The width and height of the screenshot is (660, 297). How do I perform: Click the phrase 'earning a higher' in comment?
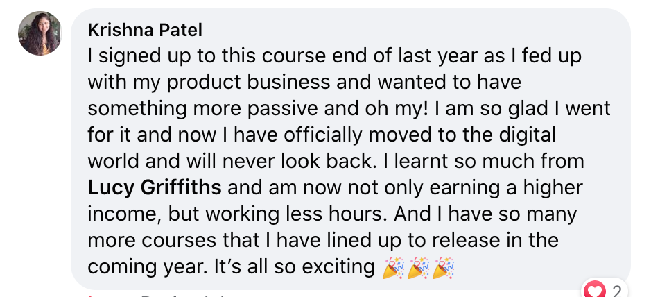tap(506, 188)
